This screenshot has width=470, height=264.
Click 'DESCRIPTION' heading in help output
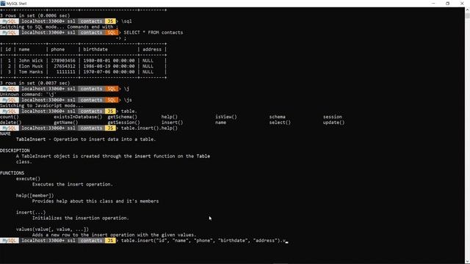pos(15,150)
